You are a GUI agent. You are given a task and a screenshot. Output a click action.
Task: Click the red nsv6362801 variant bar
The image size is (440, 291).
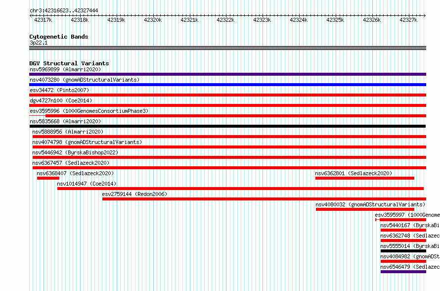pos(365,178)
